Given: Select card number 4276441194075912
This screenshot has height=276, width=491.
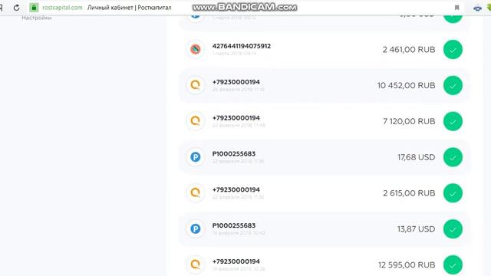Looking at the screenshot, I should click(242, 46).
